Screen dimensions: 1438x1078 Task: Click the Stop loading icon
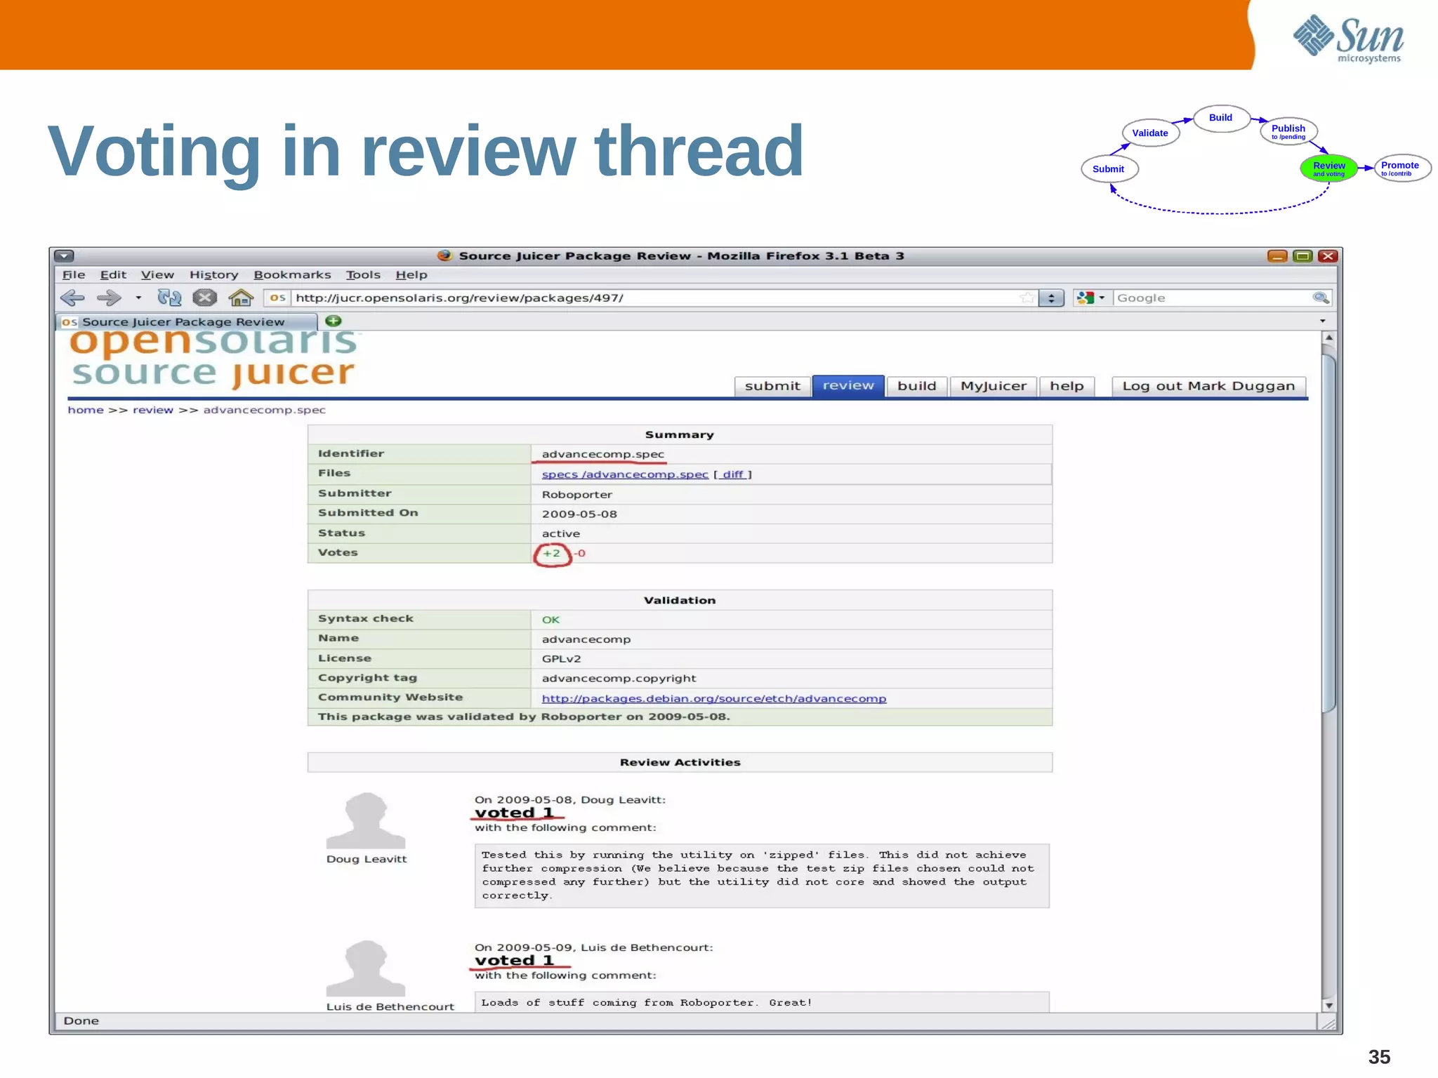(x=204, y=298)
